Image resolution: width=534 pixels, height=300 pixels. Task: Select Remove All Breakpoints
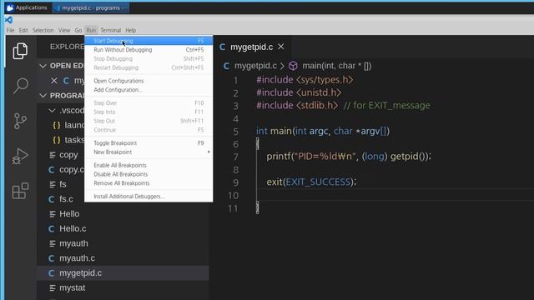(x=149, y=183)
